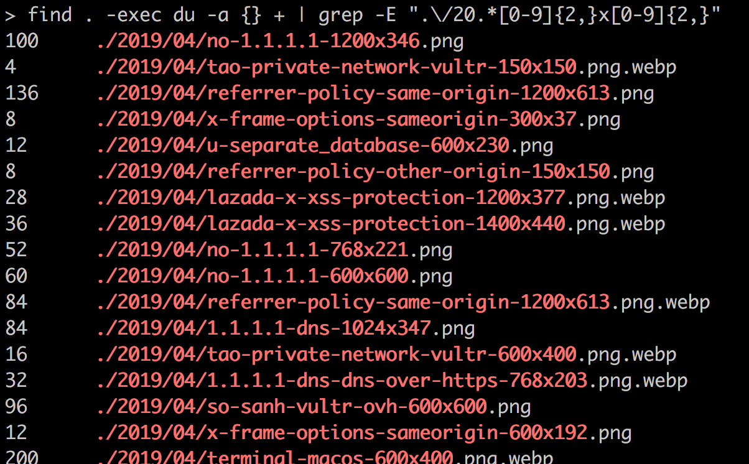Image resolution: width=749 pixels, height=464 pixels.
Task: Select tao-private-network-vultr-600x400.png.webp path
Action: point(386,355)
